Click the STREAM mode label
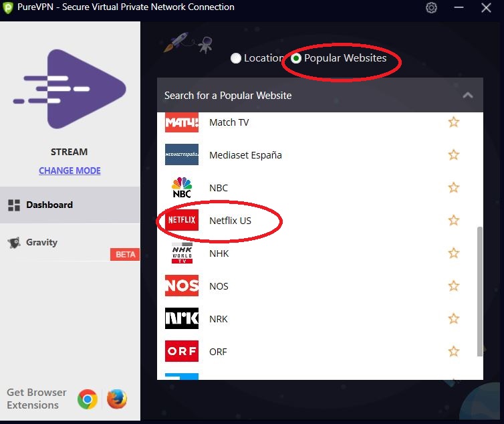Viewport: 504px width, 424px height. [x=69, y=152]
